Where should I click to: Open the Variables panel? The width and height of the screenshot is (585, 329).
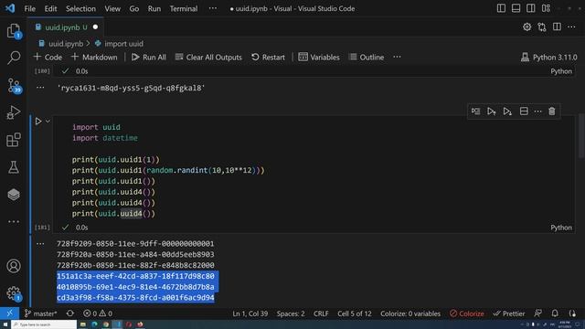tap(319, 57)
